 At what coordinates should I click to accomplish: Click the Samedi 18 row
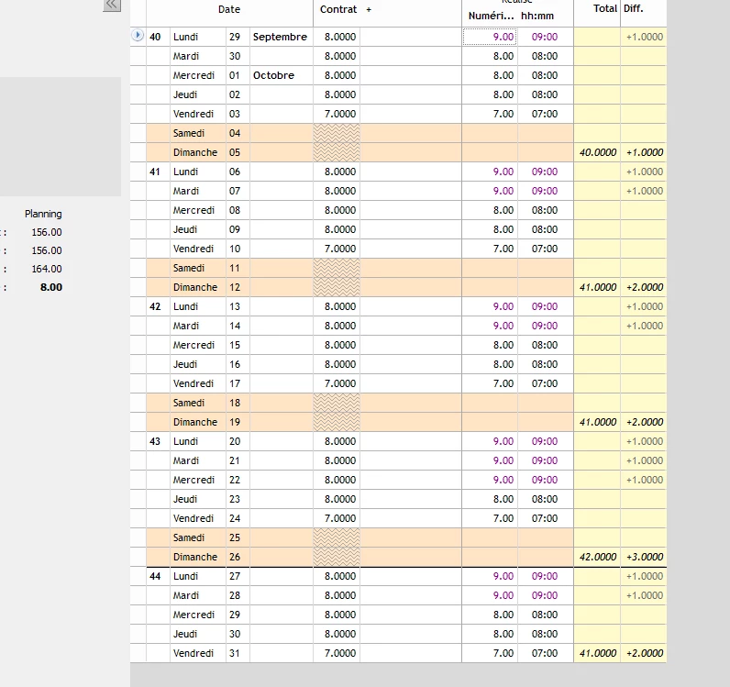tap(359, 403)
